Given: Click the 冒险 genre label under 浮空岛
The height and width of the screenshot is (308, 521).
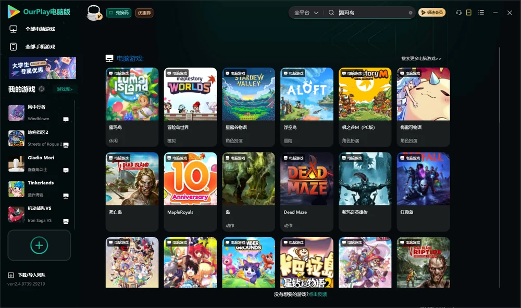Looking at the screenshot, I should (x=288, y=140).
